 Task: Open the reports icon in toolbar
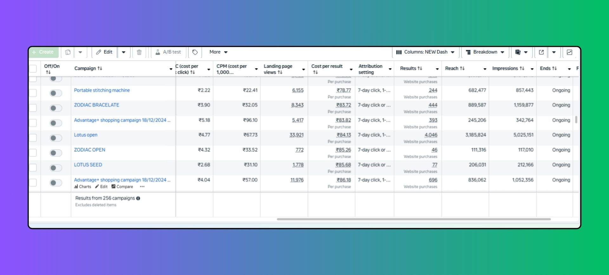[x=518, y=52]
